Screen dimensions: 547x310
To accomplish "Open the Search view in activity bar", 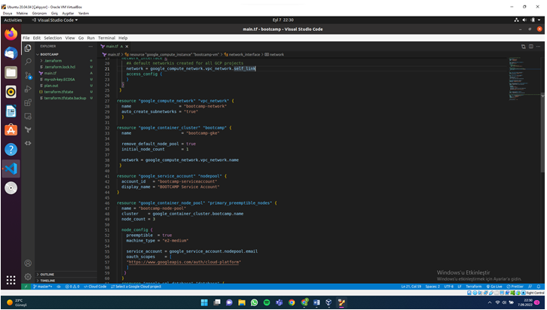I will click(x=28, y=62).
